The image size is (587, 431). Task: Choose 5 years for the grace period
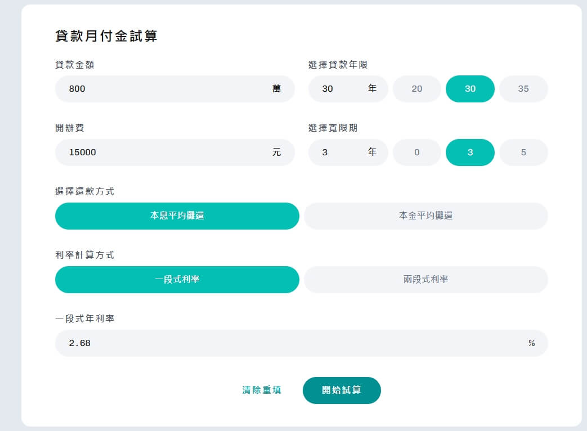pyautogui.click(x=523, y=152)
